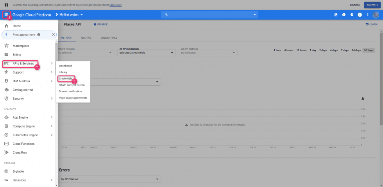Click the API icon beside APIs & Services
Screen dimensions: 383x187
pyautogui.click(x=7, y=63)
